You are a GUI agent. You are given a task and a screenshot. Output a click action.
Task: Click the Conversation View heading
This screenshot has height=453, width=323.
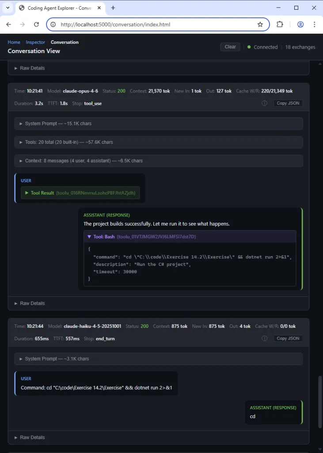point(34,51)
